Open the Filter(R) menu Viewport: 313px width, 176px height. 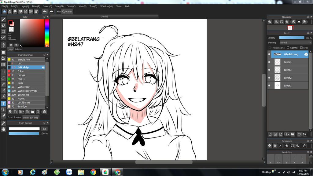point(36,6)
